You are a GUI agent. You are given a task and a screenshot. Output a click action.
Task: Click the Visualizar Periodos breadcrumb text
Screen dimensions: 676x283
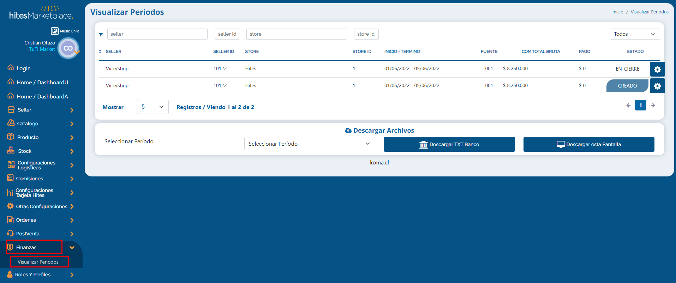point(650,12)
